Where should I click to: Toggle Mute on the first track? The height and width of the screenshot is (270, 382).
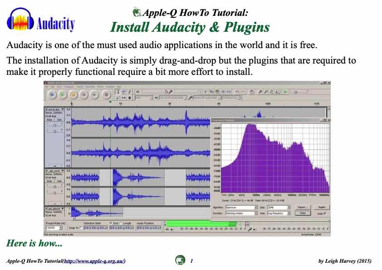point(49,120)
